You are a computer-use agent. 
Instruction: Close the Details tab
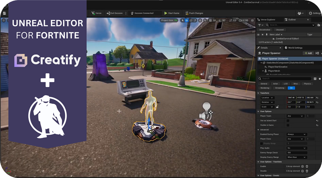point(280,48)
